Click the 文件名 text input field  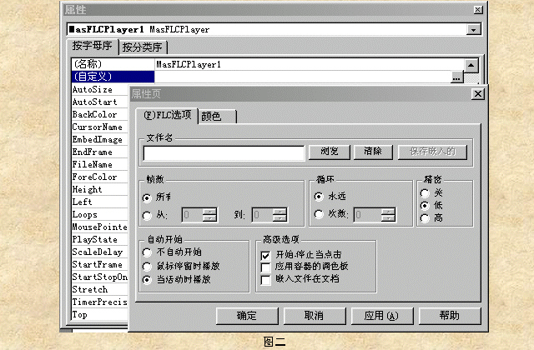pyautogui.click(x=224, y=152)
